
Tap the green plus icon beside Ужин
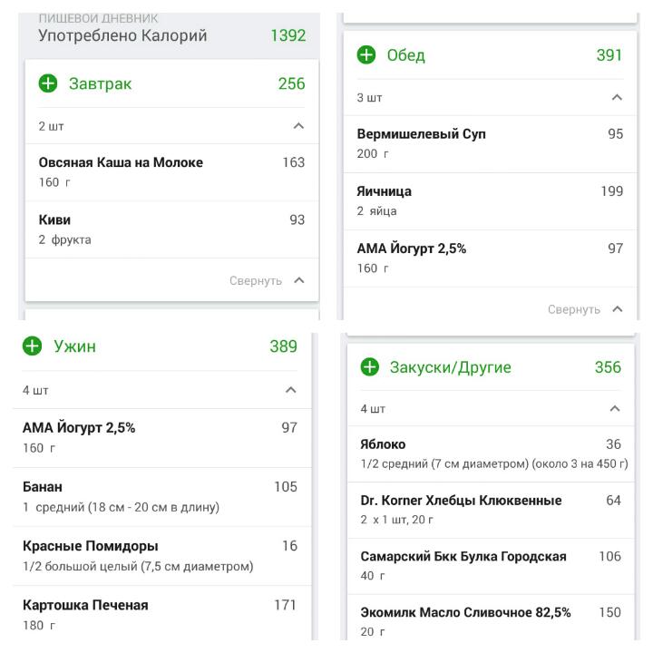coord(33,346)
